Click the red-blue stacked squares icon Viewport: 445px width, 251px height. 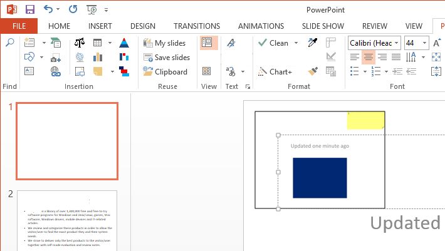tap(124, 71)
